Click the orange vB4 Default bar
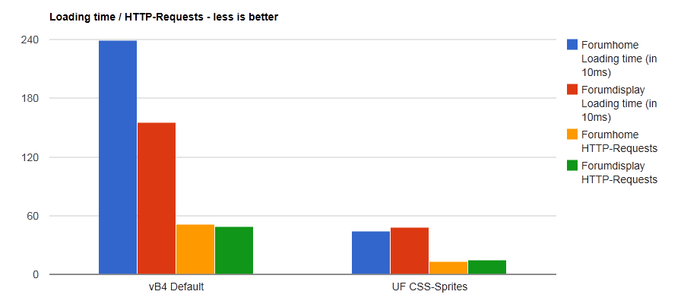The width and height of the screenshot is (684, 304). 195,249
